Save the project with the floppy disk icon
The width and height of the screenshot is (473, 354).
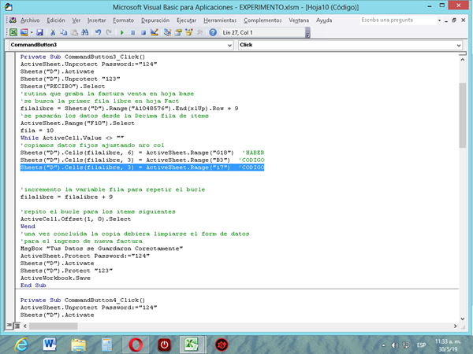[x=39, y=32]
